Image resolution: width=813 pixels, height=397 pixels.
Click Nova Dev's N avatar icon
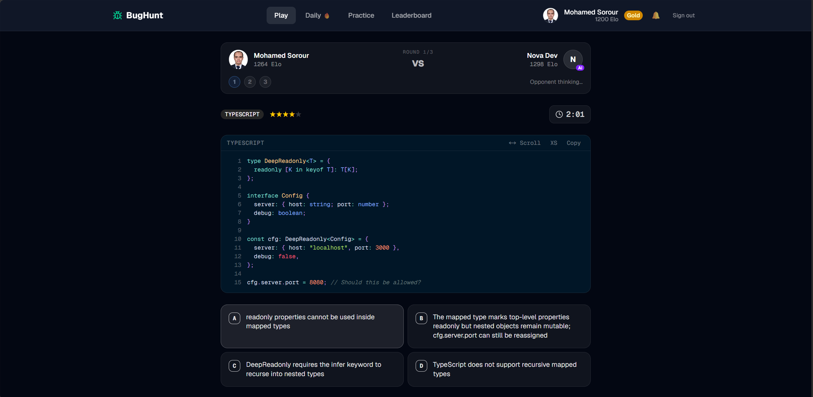pos(573,59)
